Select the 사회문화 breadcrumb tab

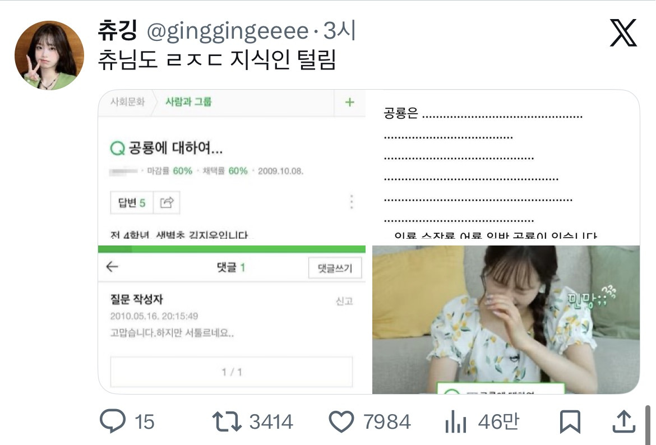pos(127,102)
